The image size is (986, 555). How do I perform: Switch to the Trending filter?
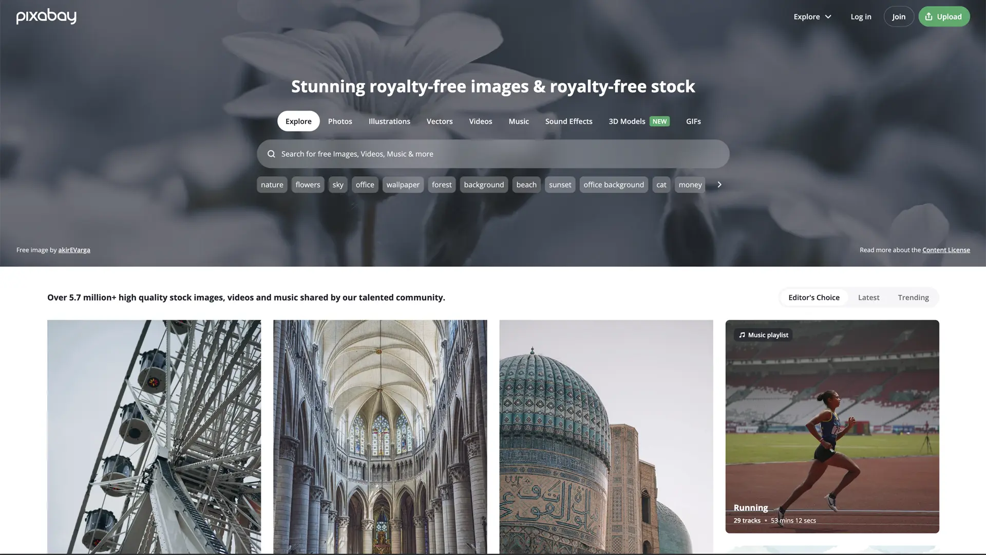pos(913,298)
